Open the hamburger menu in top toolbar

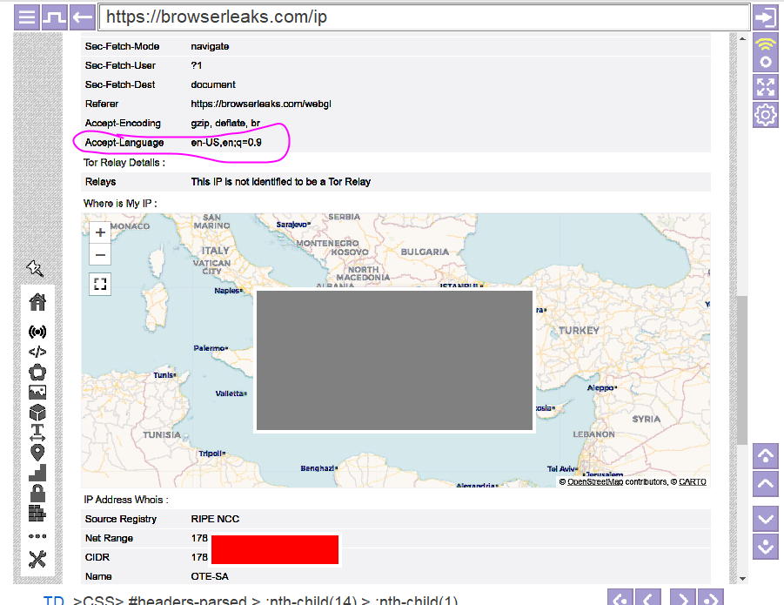[x=27, y=17]
